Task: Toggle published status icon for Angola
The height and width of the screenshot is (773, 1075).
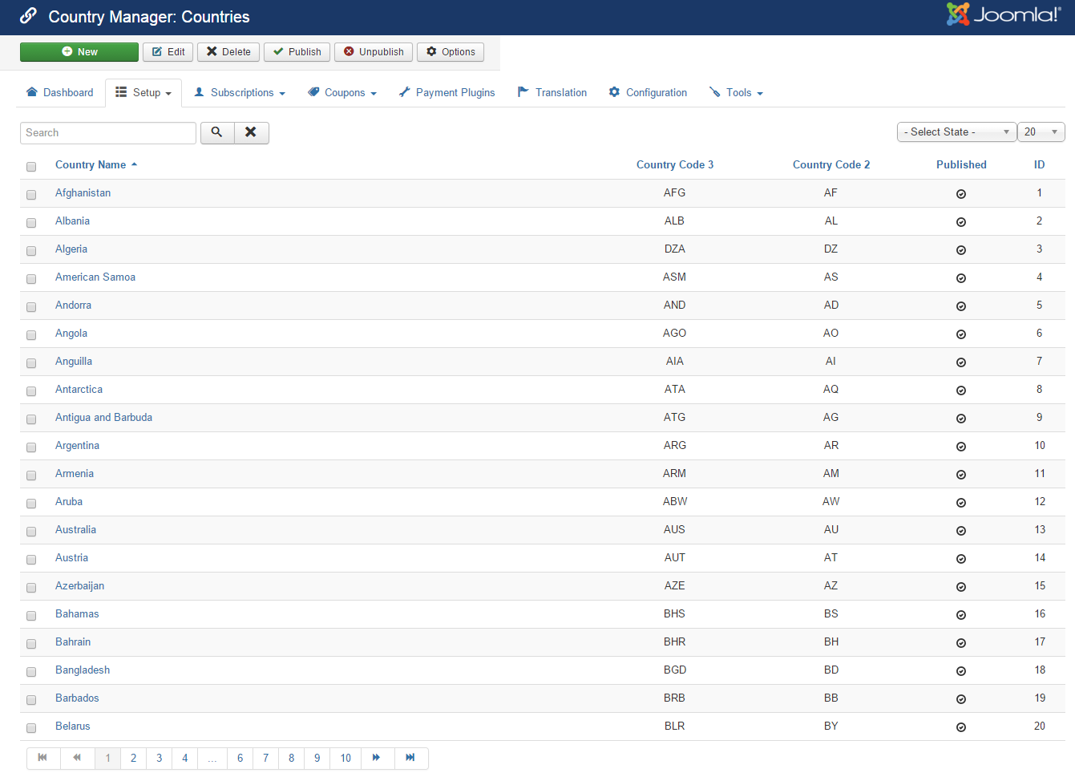Action: tap(961, 334)
